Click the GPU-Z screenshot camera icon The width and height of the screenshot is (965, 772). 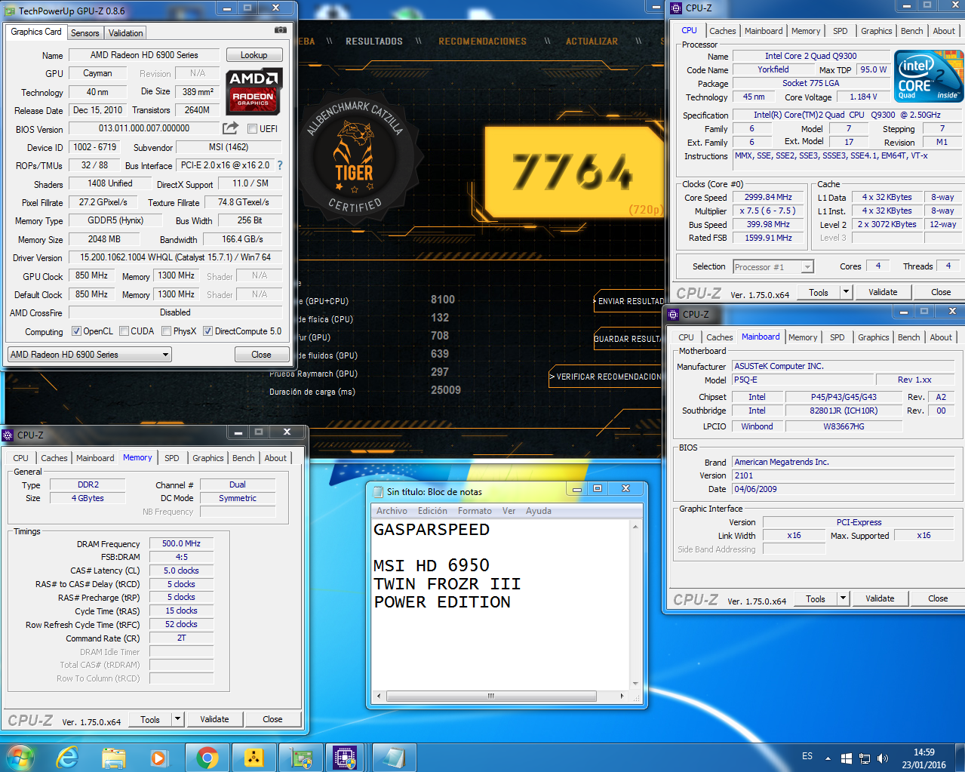pos(280,31)
